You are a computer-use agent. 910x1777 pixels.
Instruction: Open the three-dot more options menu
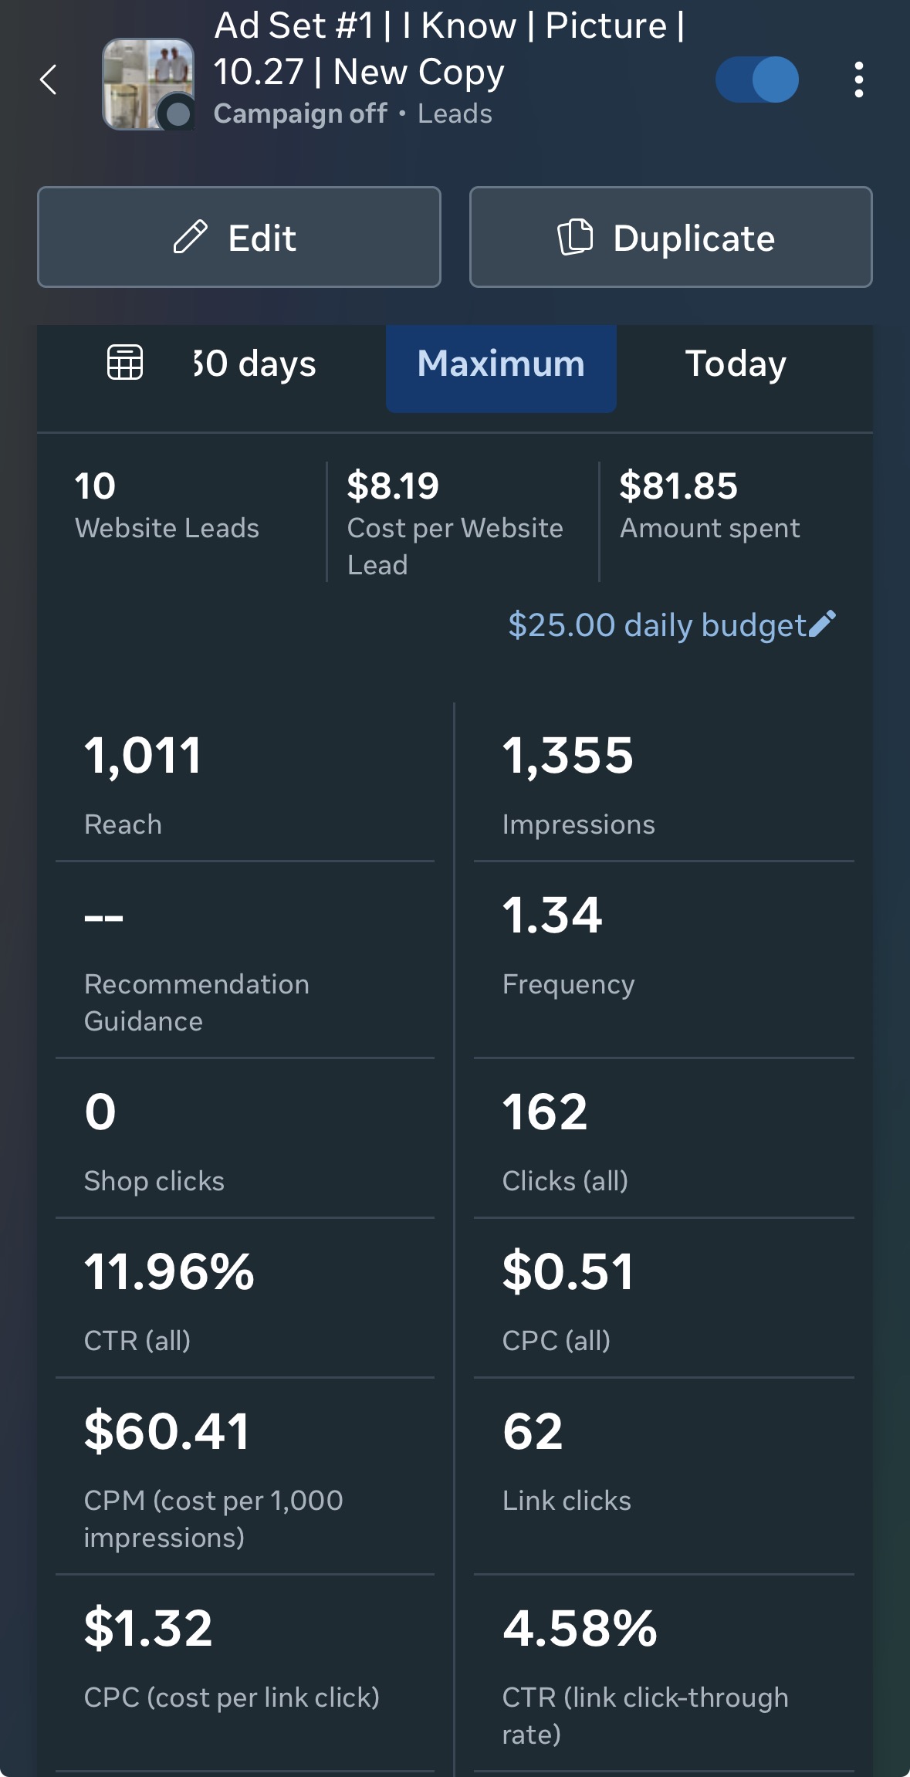[858, 80]
